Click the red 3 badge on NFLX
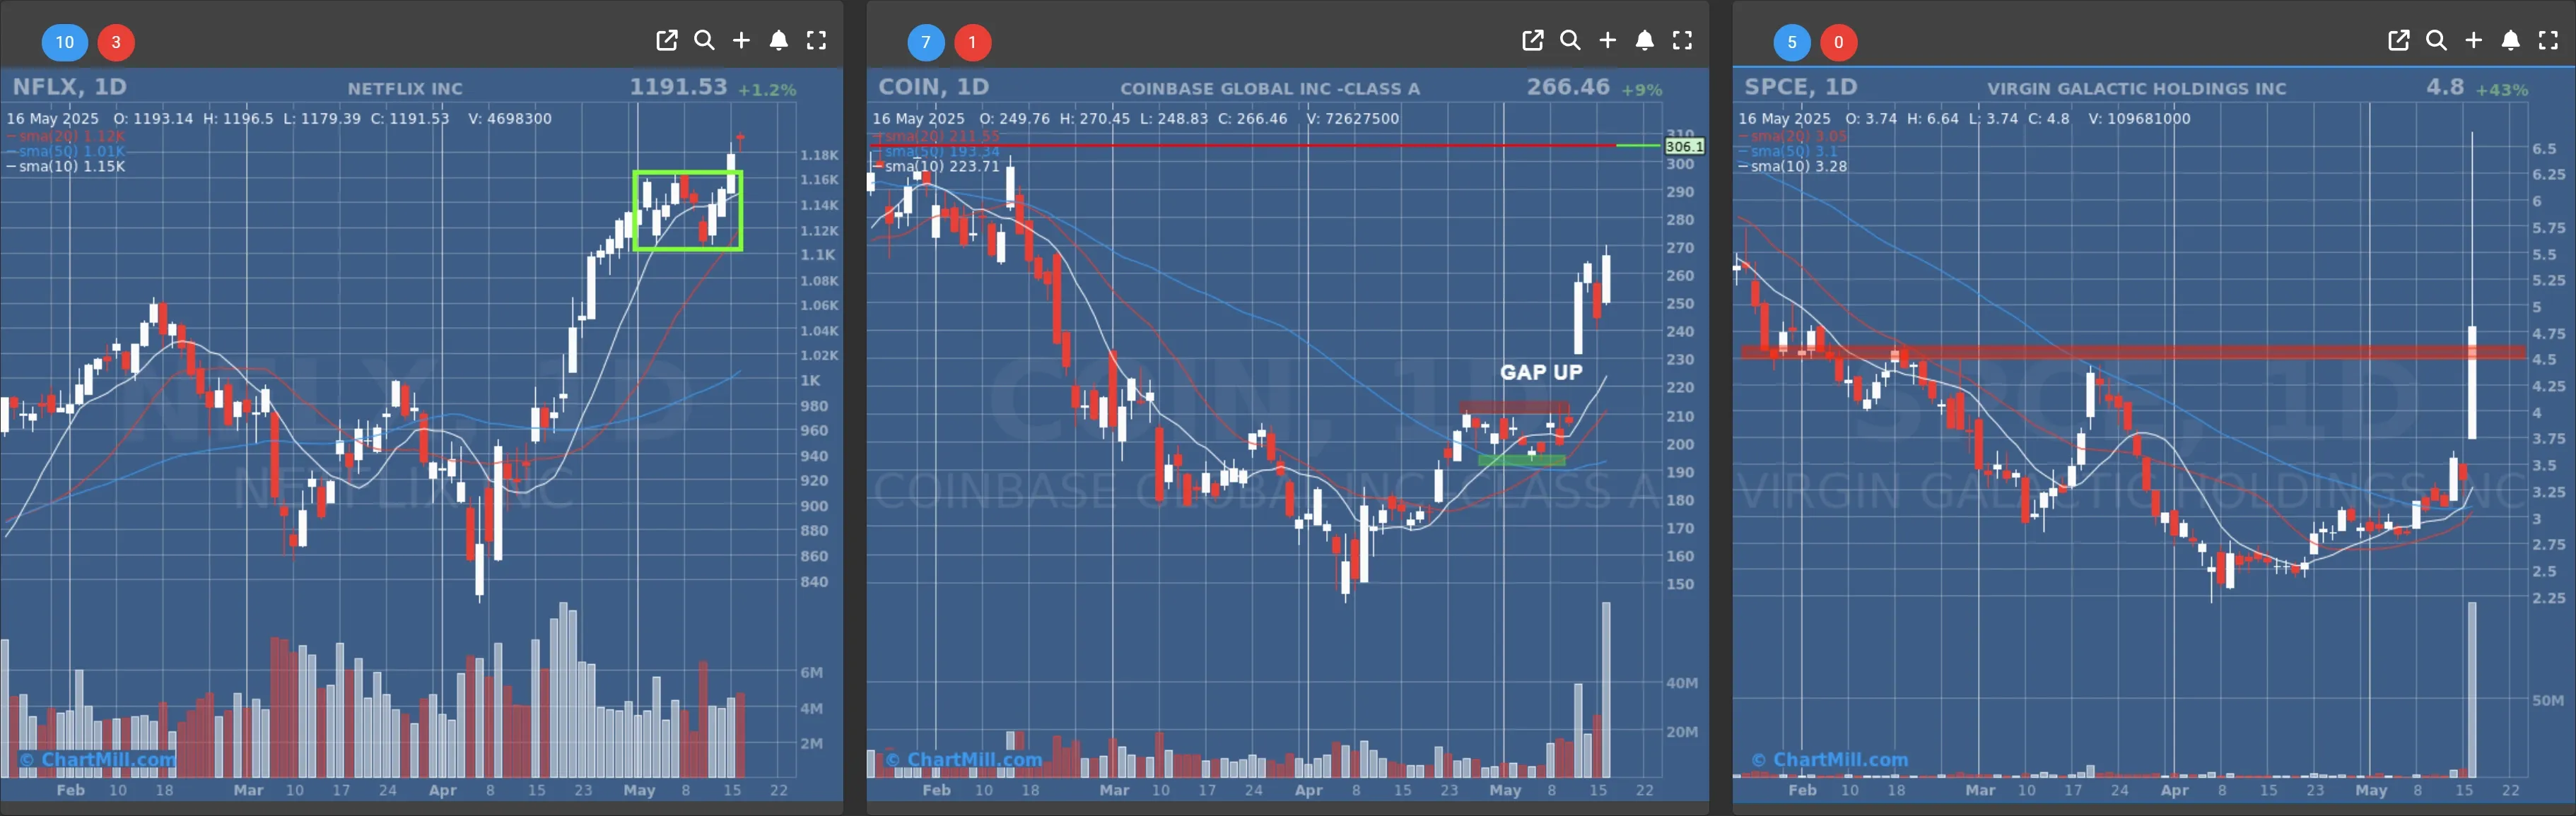Screen dimensions: 2576x816 [x=116, y=42]
